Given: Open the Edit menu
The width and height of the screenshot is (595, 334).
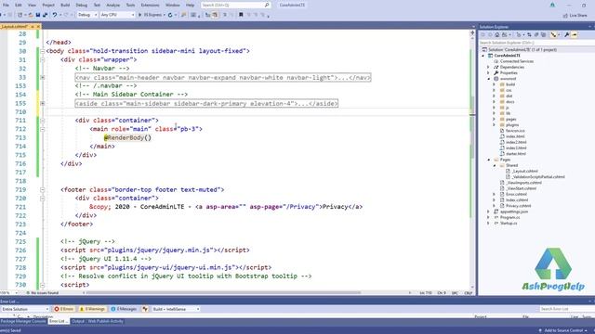Looking at the screenshot, I should 19,5.
